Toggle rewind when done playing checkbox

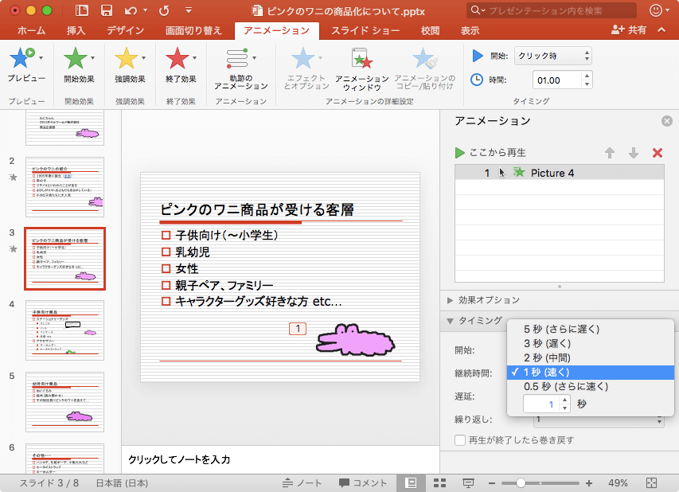click(460, 440)
